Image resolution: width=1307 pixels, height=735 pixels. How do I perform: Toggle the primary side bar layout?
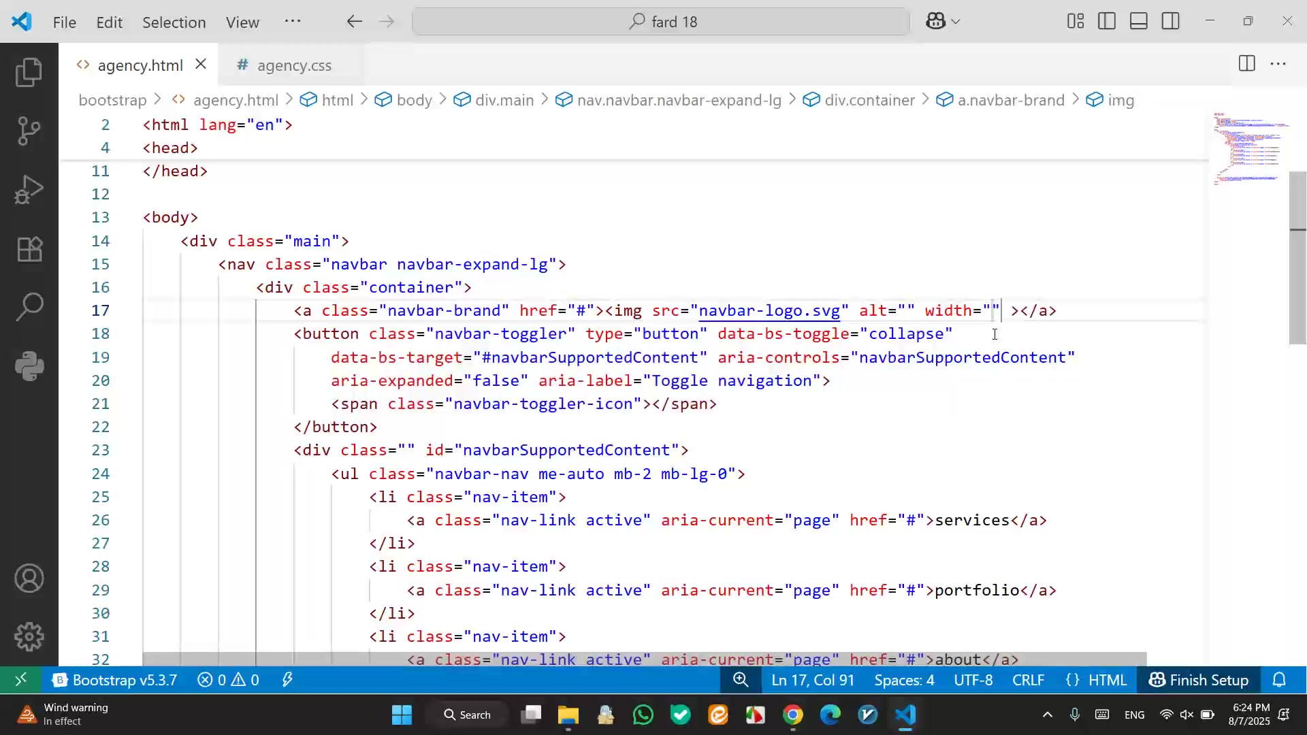coord(1107,21)
